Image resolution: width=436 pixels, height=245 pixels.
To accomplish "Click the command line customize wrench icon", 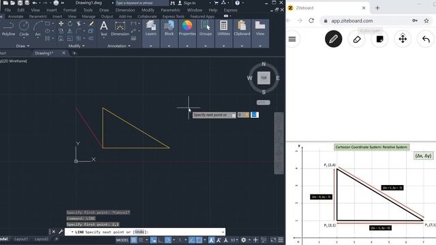I will 61,231.
